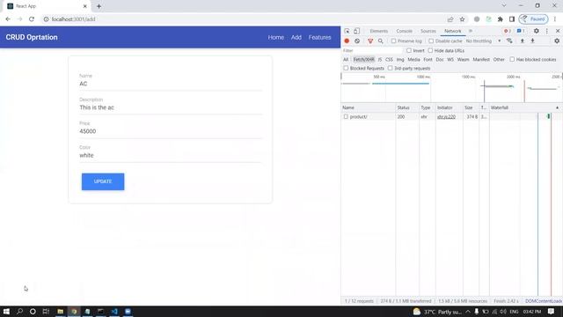Check Blocked Requests
This screenshot has height=317, width=563.
pos(346,68)
